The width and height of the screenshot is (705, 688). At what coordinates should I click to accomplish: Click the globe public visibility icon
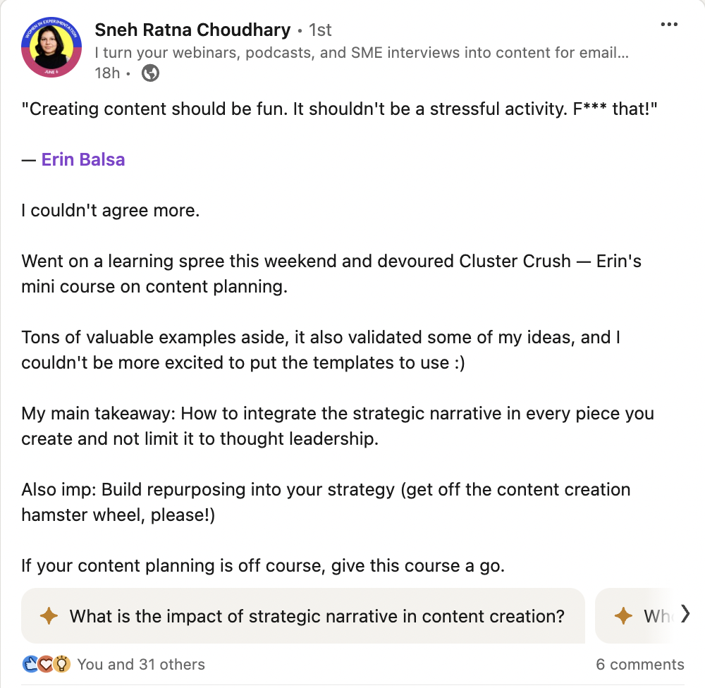pyautogui.click(x=150, y=73)
